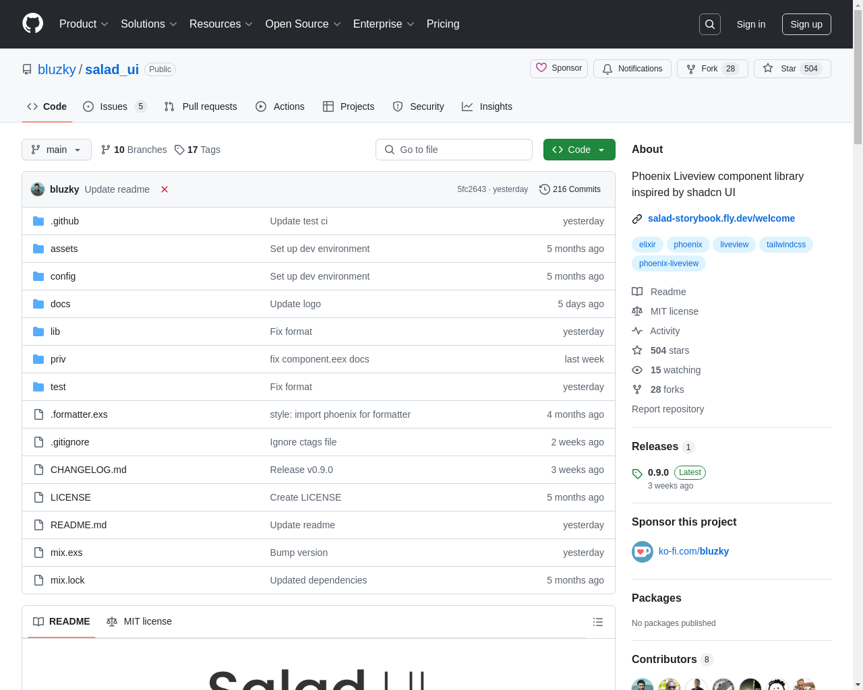The height and width of the screenshot is (690, 863).
Task: Click the book icon next to Readme
Action: point(637,292)
